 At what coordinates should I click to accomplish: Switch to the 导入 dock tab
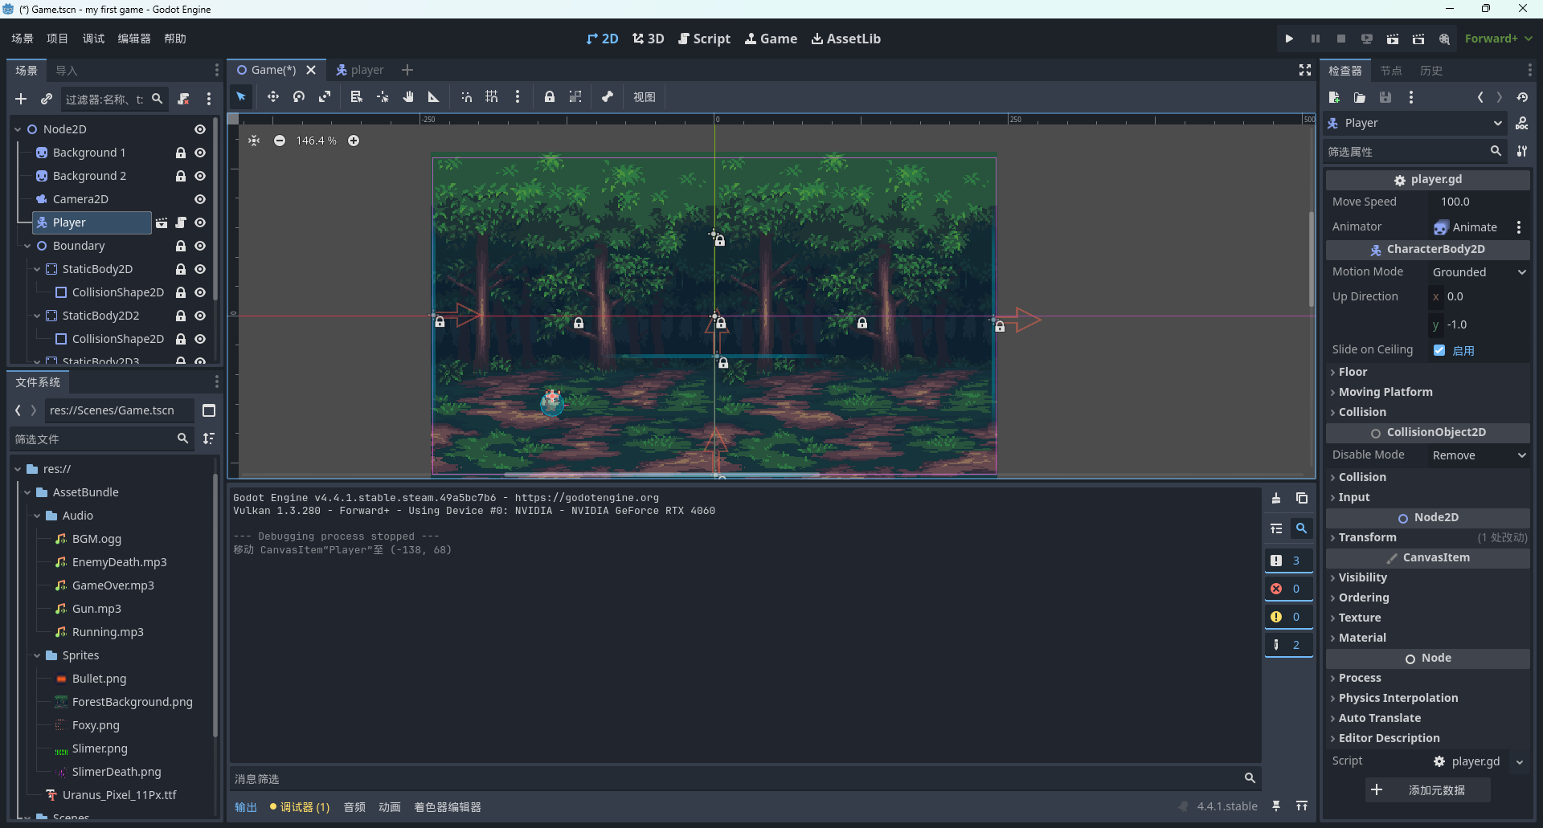(67, 71)
